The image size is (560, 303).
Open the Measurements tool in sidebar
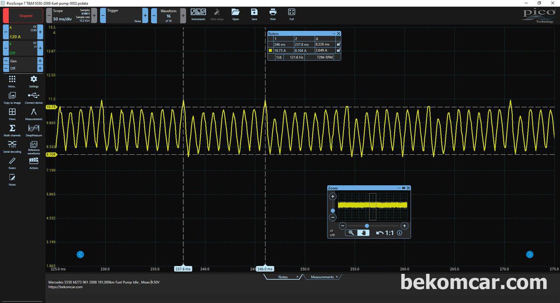click(x=34, y=112)
